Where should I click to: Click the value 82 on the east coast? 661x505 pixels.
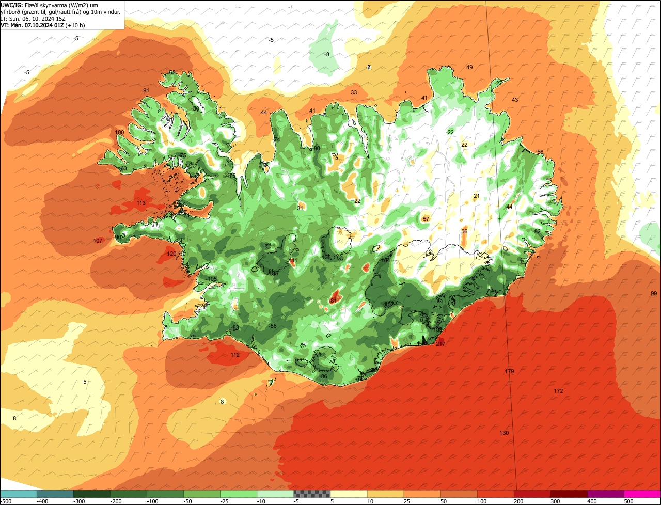538,231
